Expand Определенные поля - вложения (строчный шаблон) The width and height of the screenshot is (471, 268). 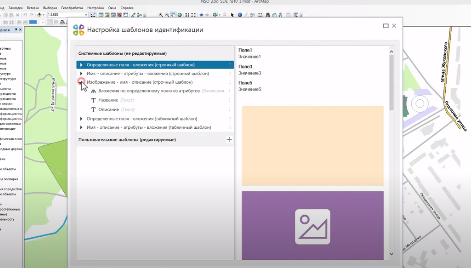coord(81,65)
